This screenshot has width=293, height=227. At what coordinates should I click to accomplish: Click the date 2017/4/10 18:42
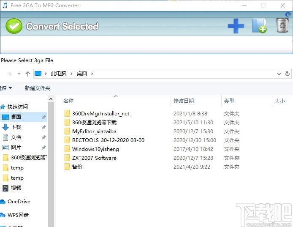193,149
